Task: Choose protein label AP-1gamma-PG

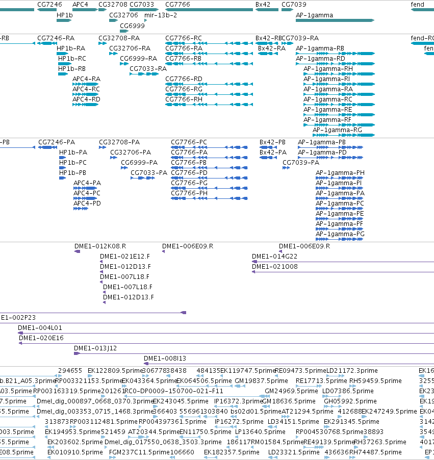Action: [340, 234]
